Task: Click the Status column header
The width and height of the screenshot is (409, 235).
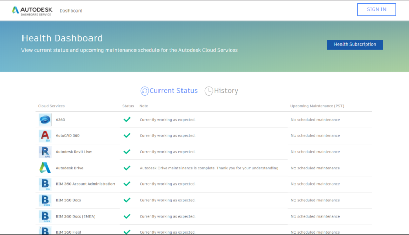Action: 128,106
